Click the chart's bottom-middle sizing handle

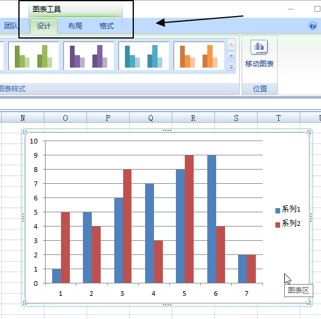pos(167,305)
